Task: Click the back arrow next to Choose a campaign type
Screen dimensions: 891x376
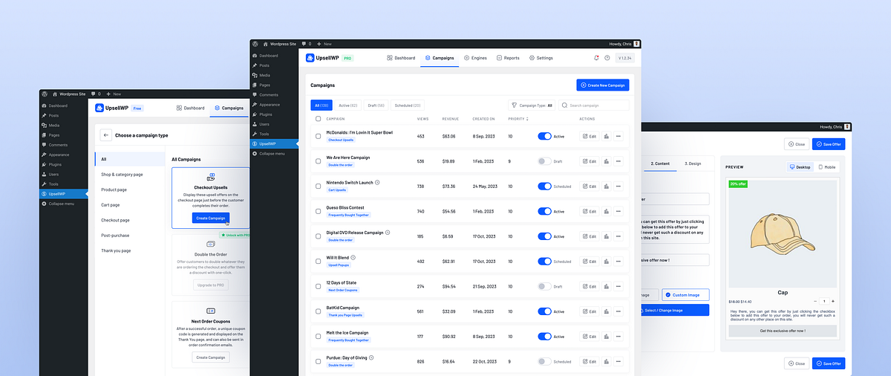Action: (106, 135)
